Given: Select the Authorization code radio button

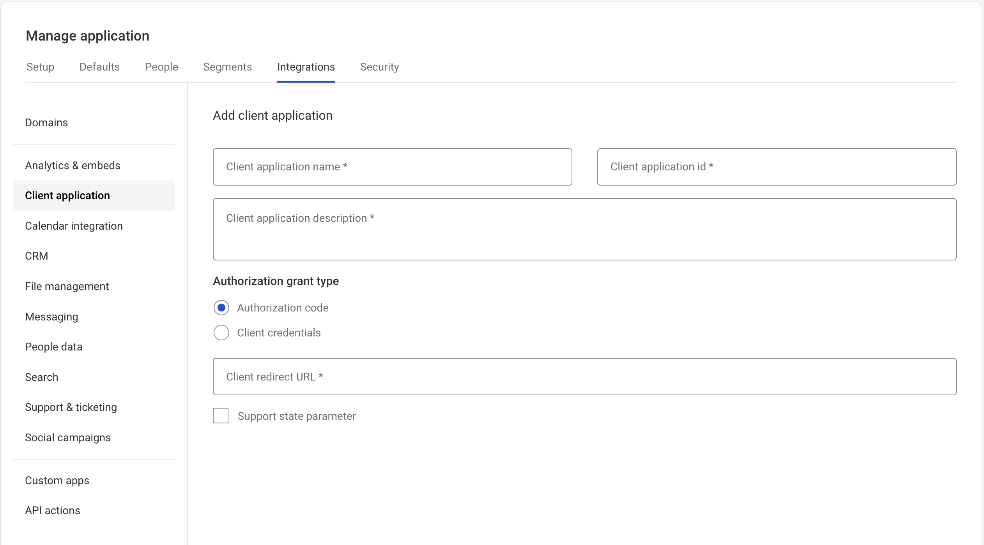Looking at the screenshot, I should pos(221,308).
